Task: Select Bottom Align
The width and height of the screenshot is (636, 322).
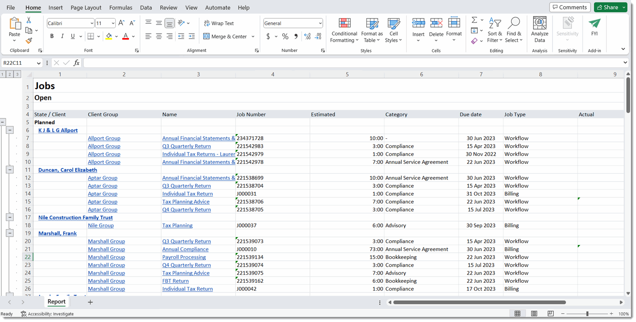Action: click(169, 23)
